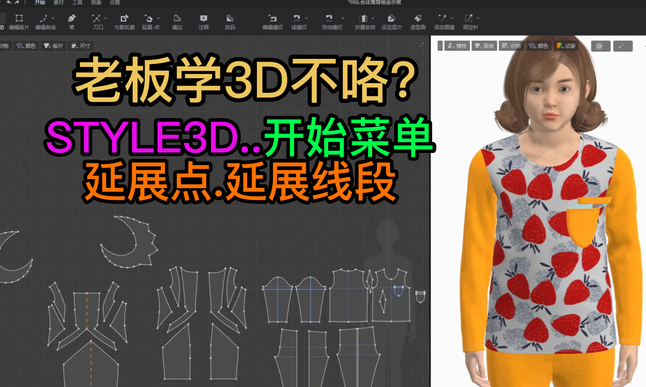This screenshot has width=646, height=387.
Task: Select the 设定层次 set layer tool
Action: pyautogui.click(x=392, y=22)
